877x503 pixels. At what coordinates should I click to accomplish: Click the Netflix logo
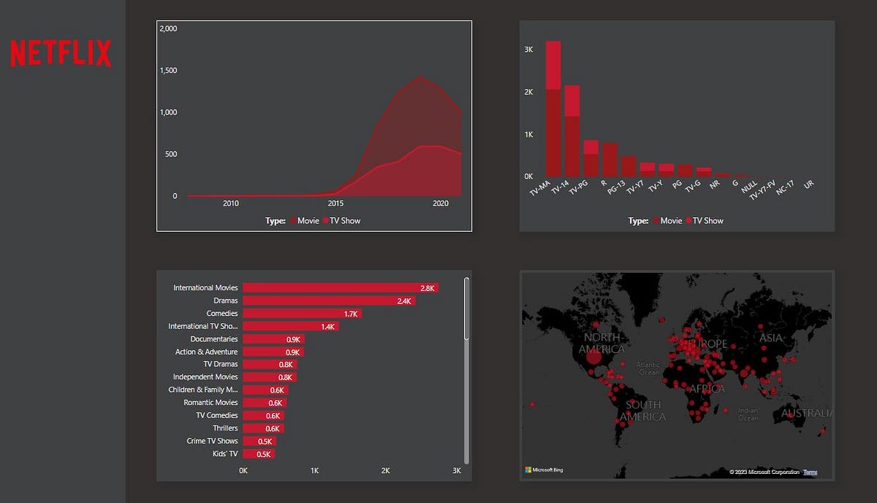(x=60, y=52)
